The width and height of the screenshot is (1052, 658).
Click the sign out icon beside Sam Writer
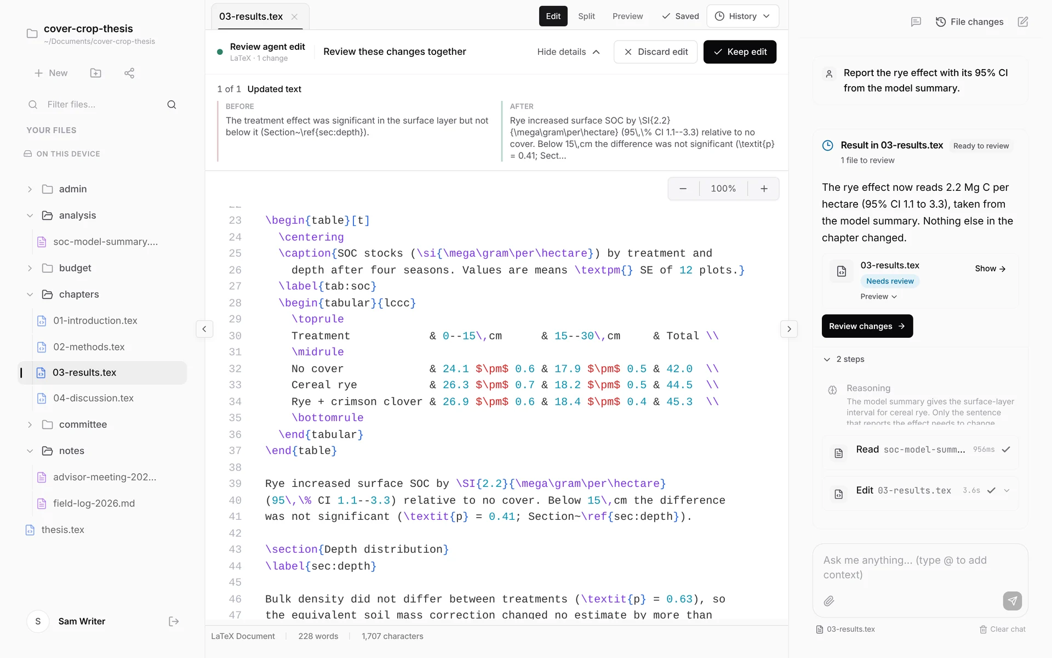click(x=174, y=621)
